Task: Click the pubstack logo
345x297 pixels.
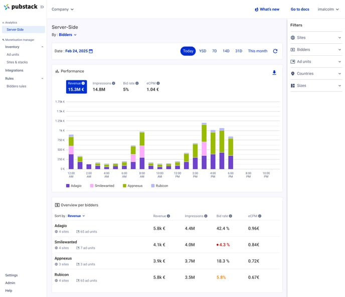Action: pyautogui.click(x=21, y=7)
